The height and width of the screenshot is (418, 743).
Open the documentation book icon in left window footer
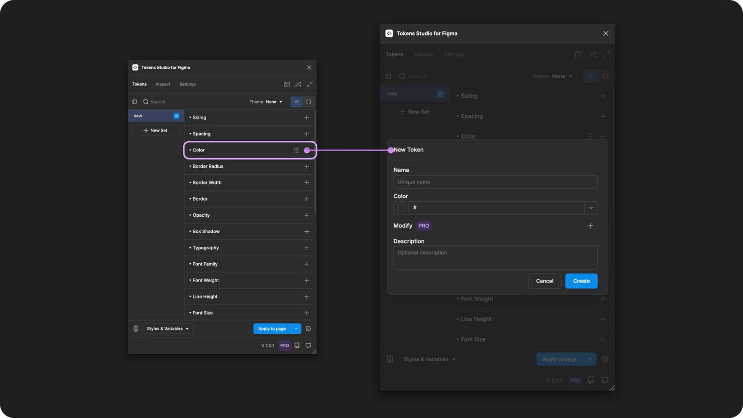297,346
